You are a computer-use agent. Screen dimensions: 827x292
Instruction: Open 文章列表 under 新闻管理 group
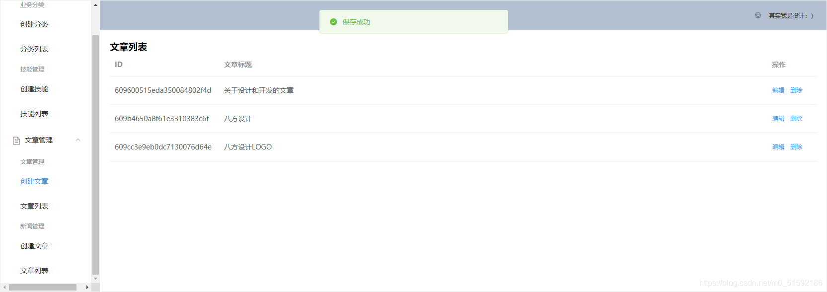(34, 271)
